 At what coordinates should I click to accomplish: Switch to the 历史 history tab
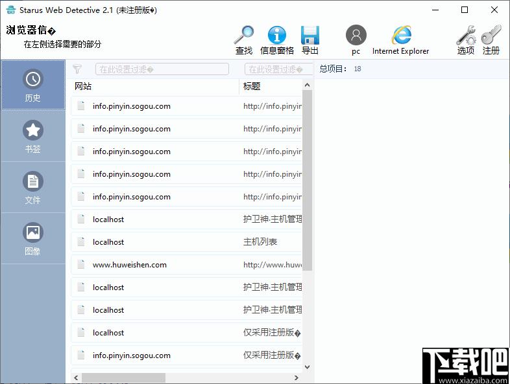(x=33, y=85)
